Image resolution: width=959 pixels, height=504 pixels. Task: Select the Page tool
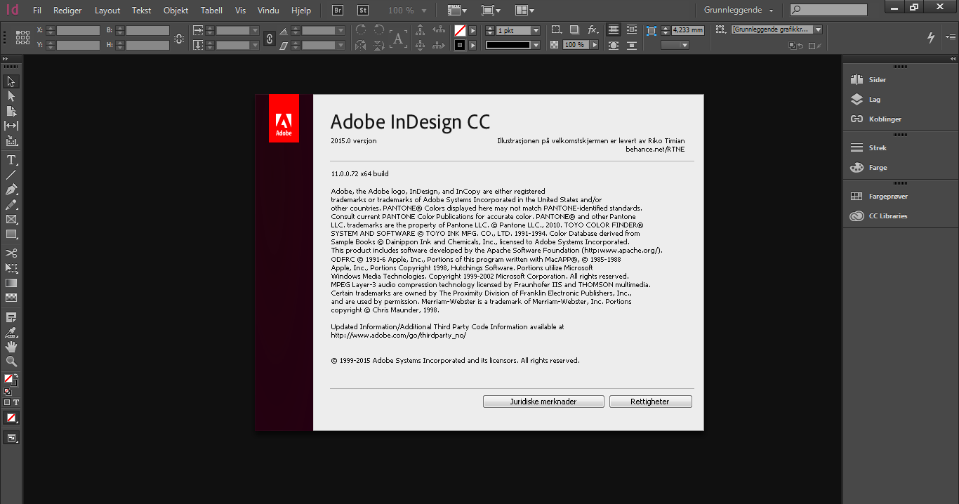11,111
